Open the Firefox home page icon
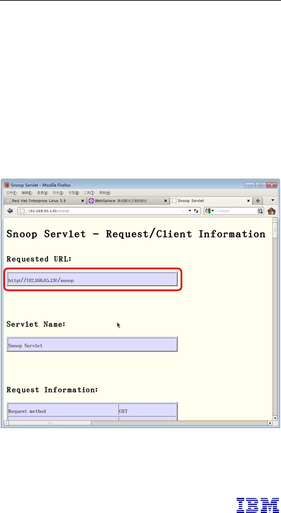 [x=271, y=211]
